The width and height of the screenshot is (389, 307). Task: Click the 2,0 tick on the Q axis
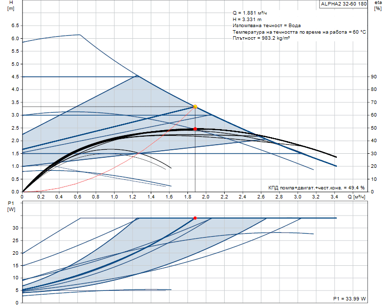coord(205,196)
